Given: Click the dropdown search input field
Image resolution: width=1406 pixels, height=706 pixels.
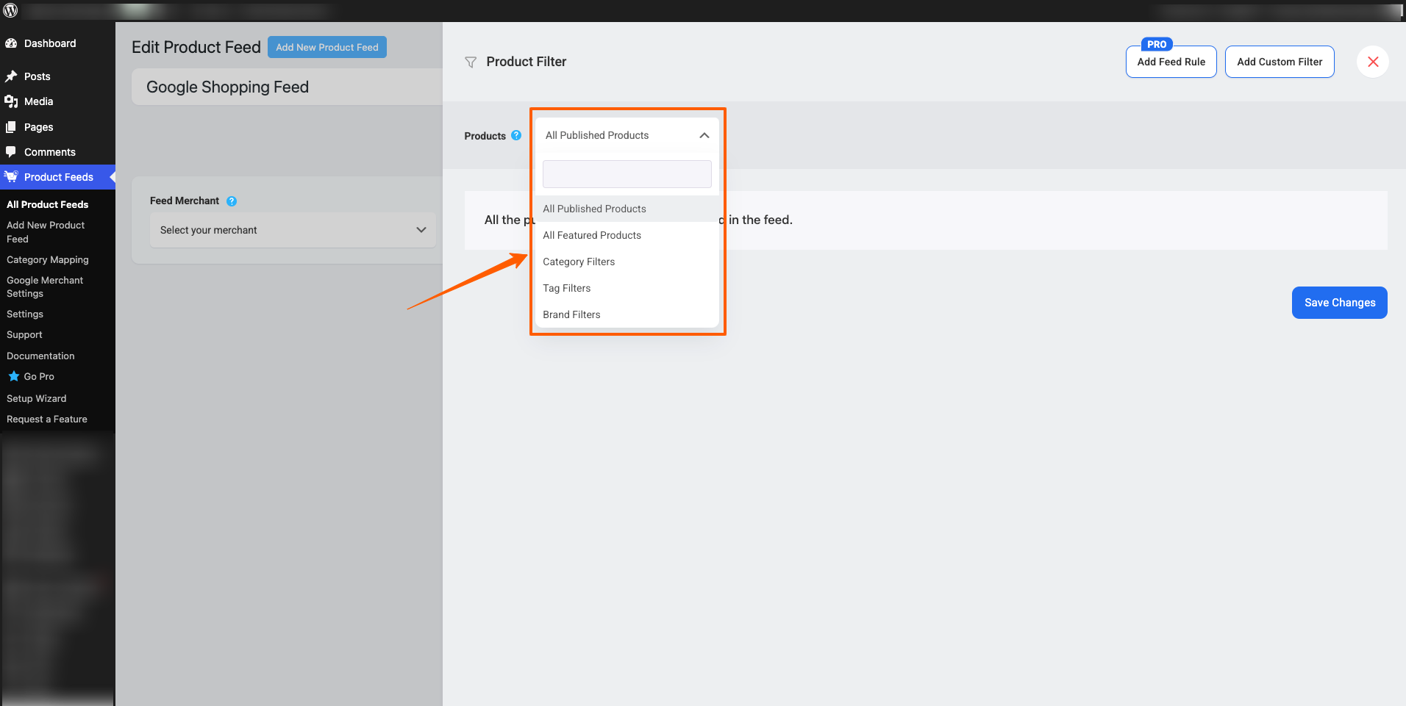Looking at the screenshot, I should pyautogui.click(x=627, y=174).
